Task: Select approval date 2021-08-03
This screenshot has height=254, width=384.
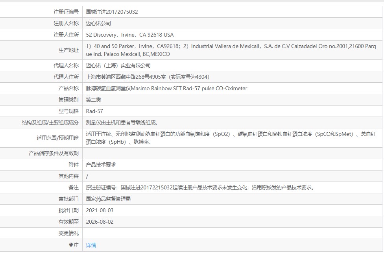Action: pyautogui.click(x=100, y=210)
